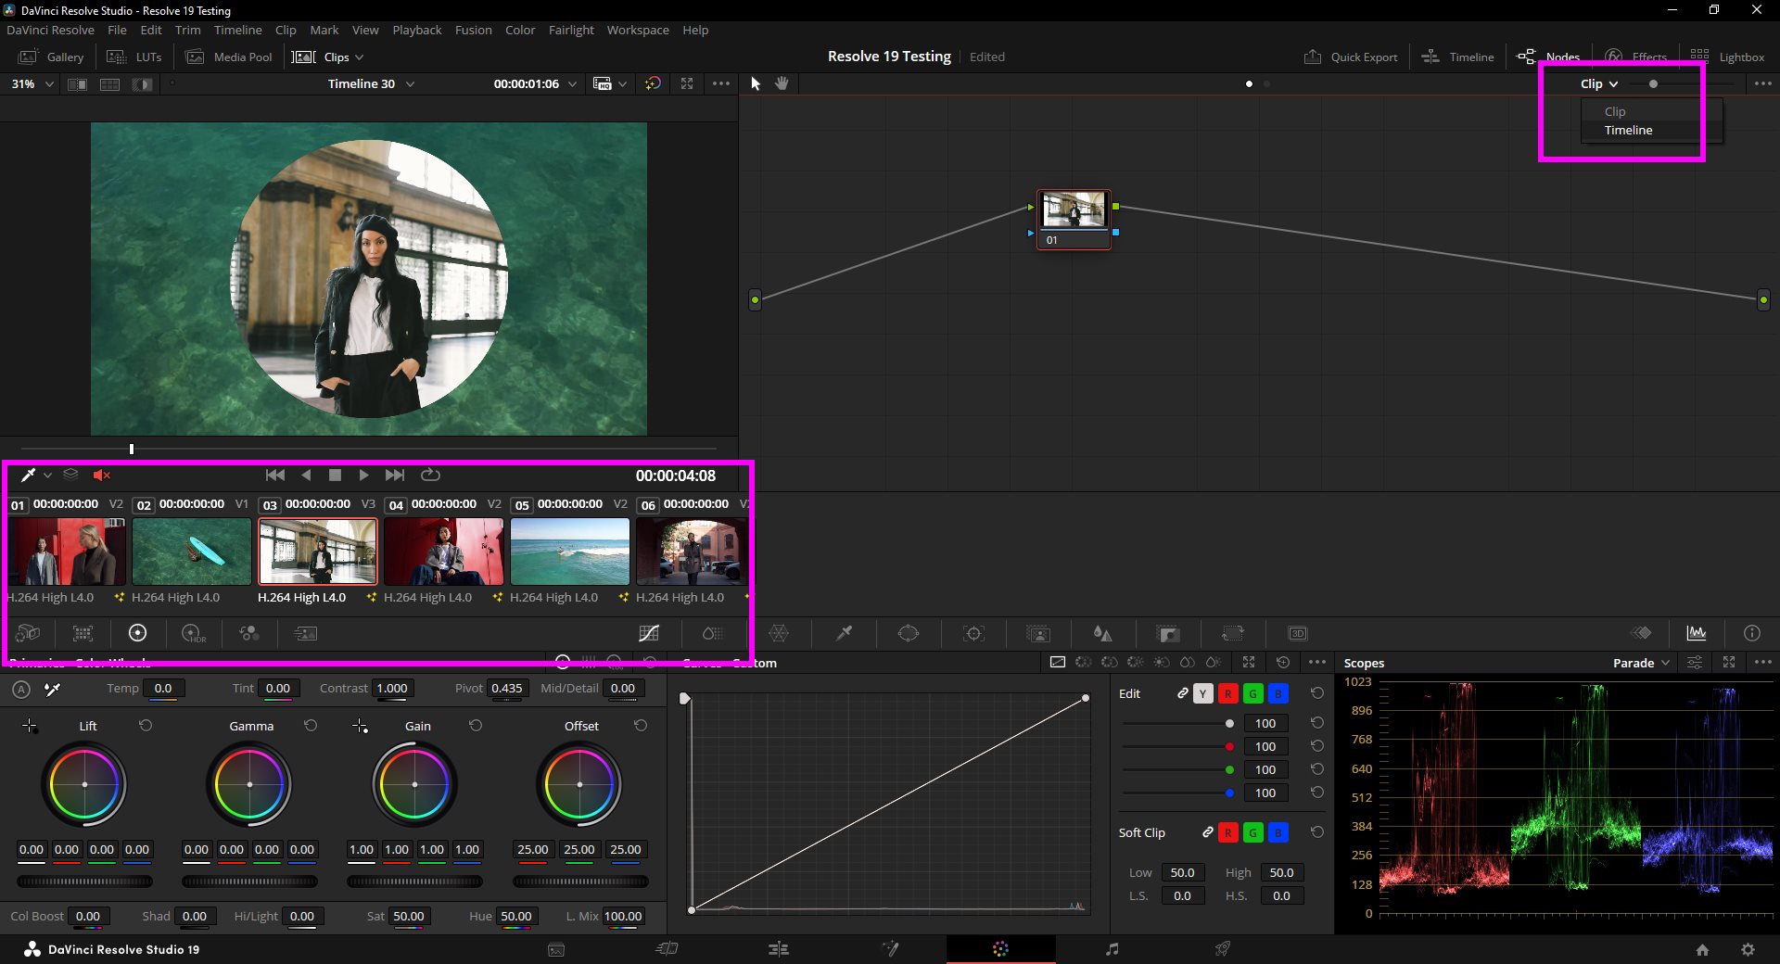Image resolution: width=1780 pixels, height=964 pixels.
Task: Toggle image wipe in viewer
Action: tap(77, 84)
